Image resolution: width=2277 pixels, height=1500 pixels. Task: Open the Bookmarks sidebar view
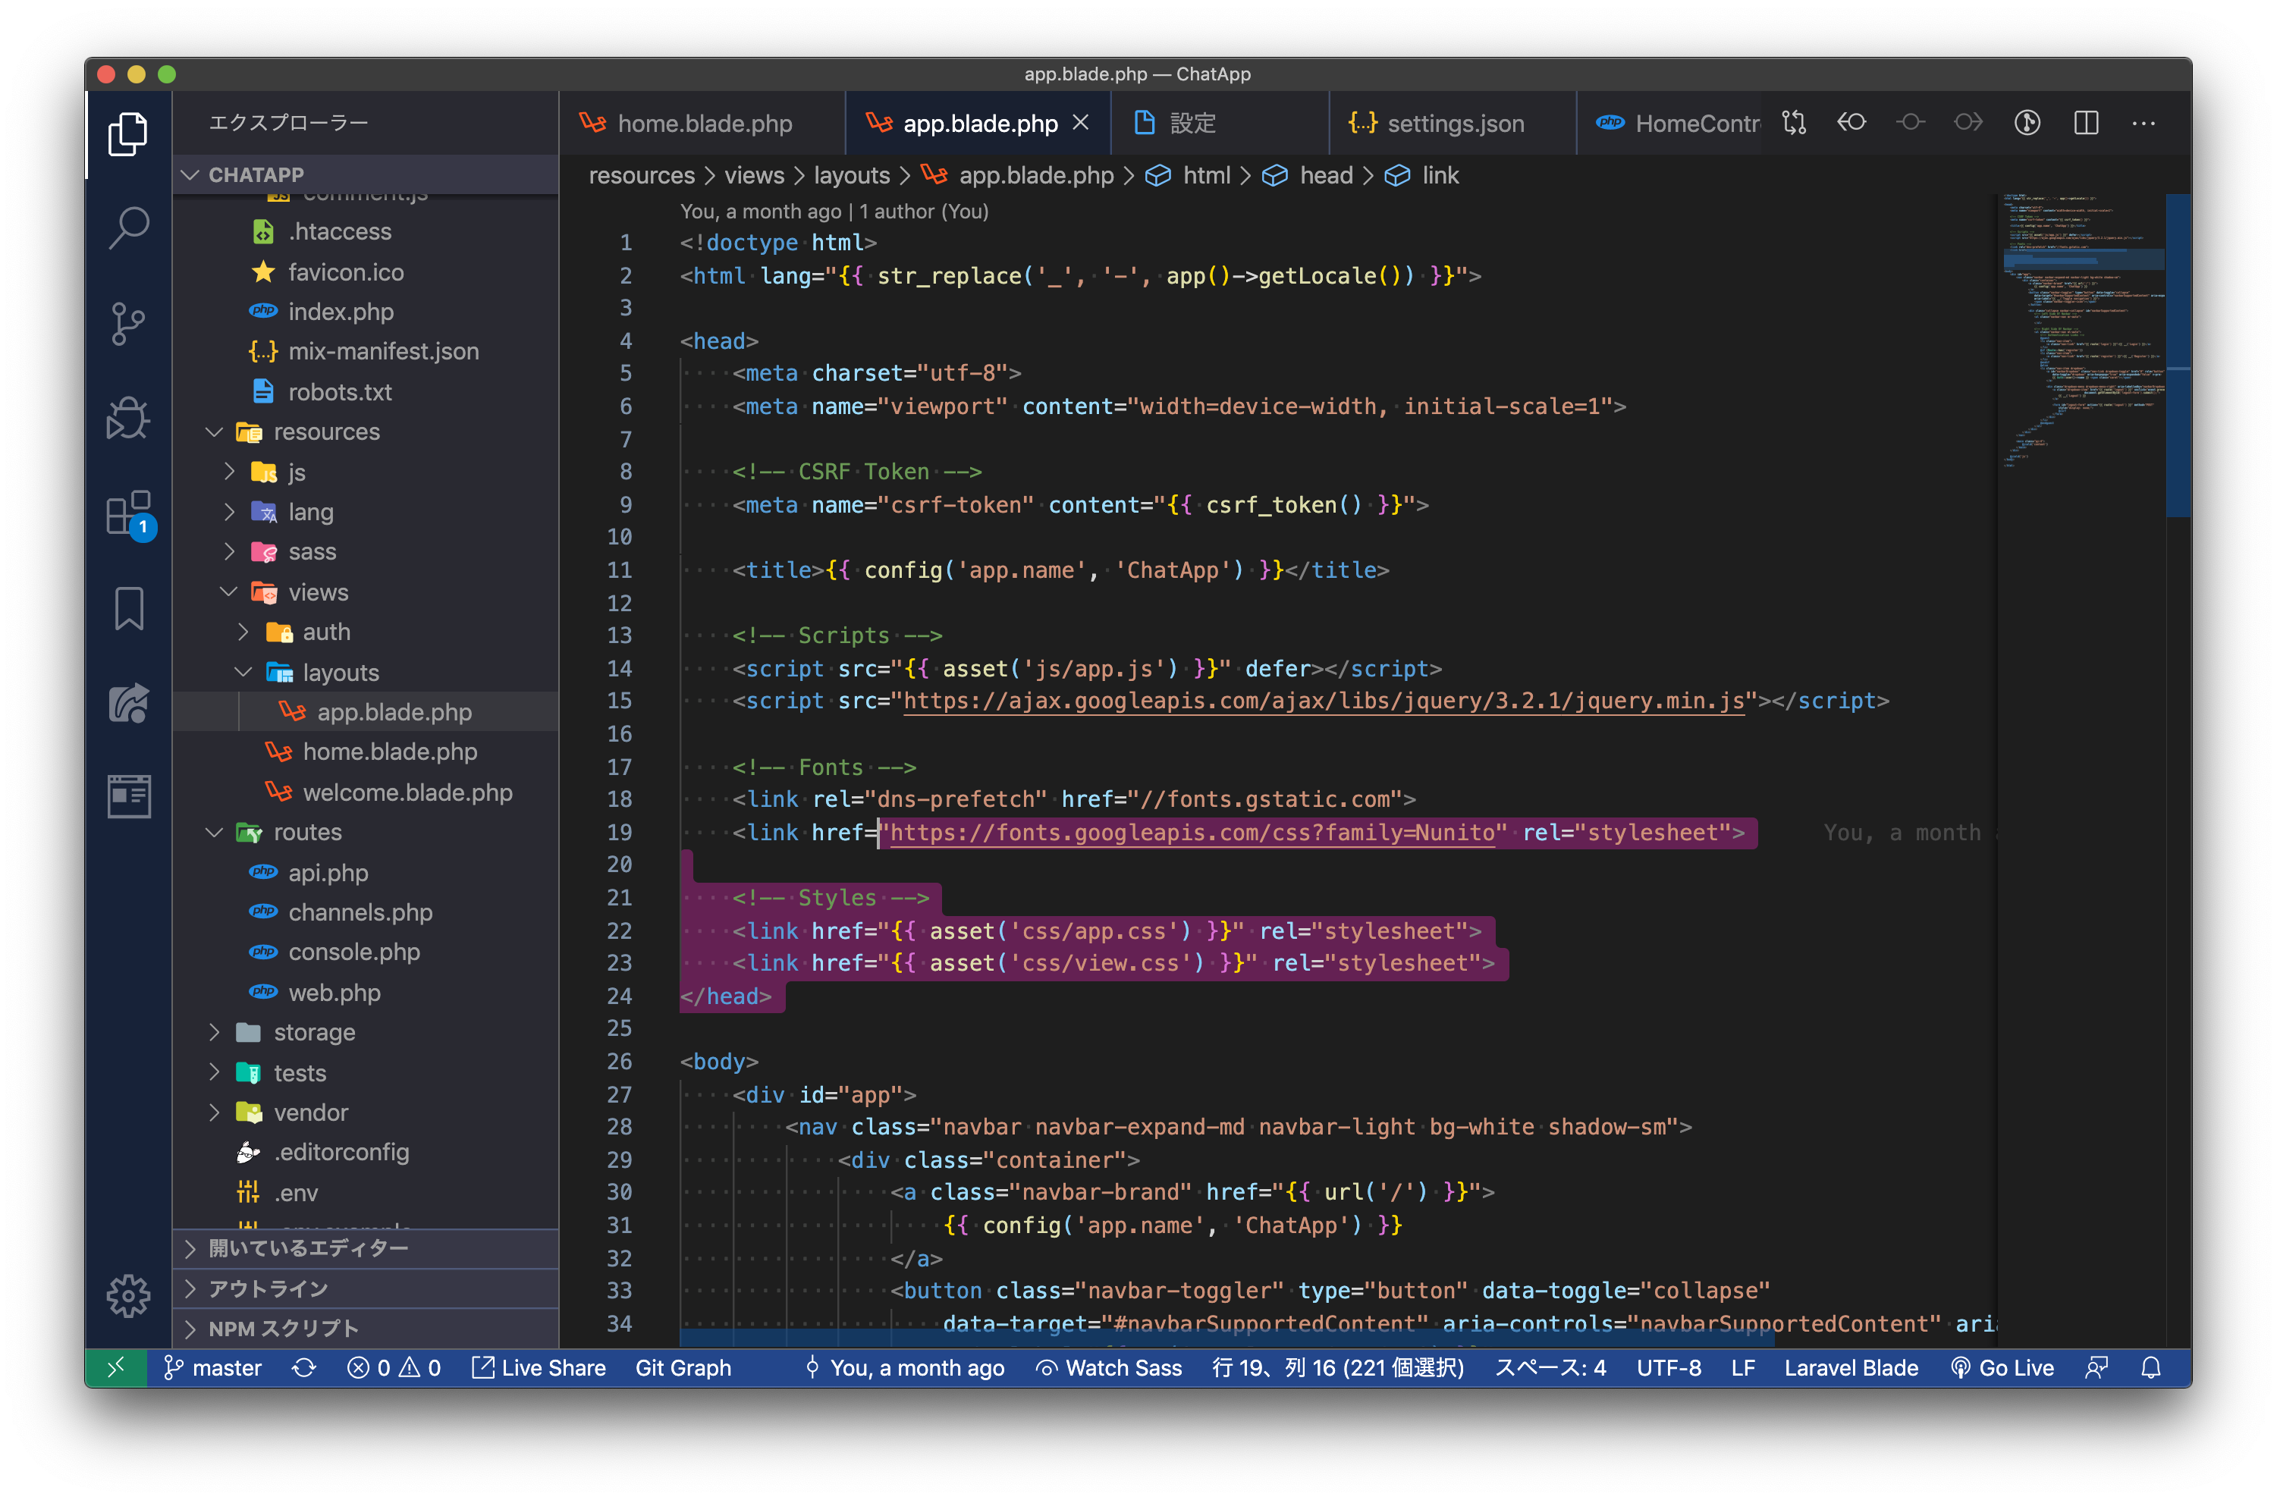click(x=128, y=608)
